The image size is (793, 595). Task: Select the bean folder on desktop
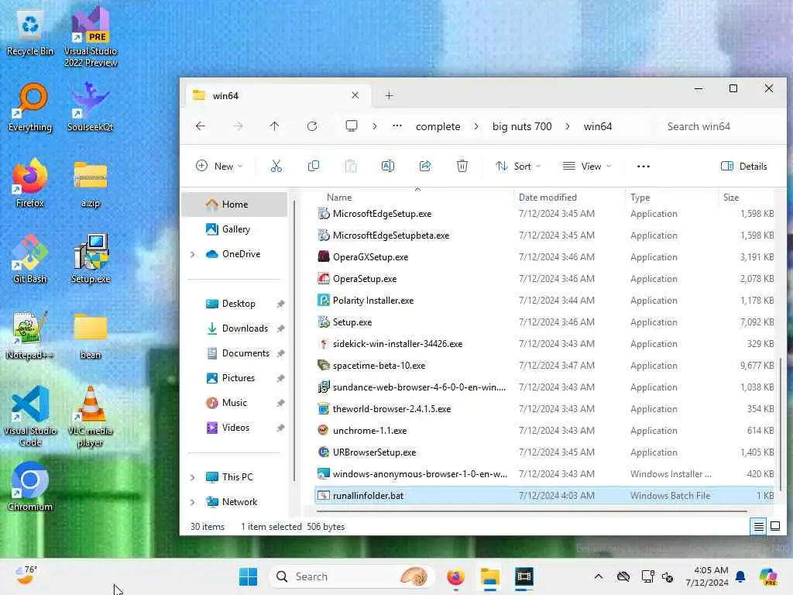point(91,336)
